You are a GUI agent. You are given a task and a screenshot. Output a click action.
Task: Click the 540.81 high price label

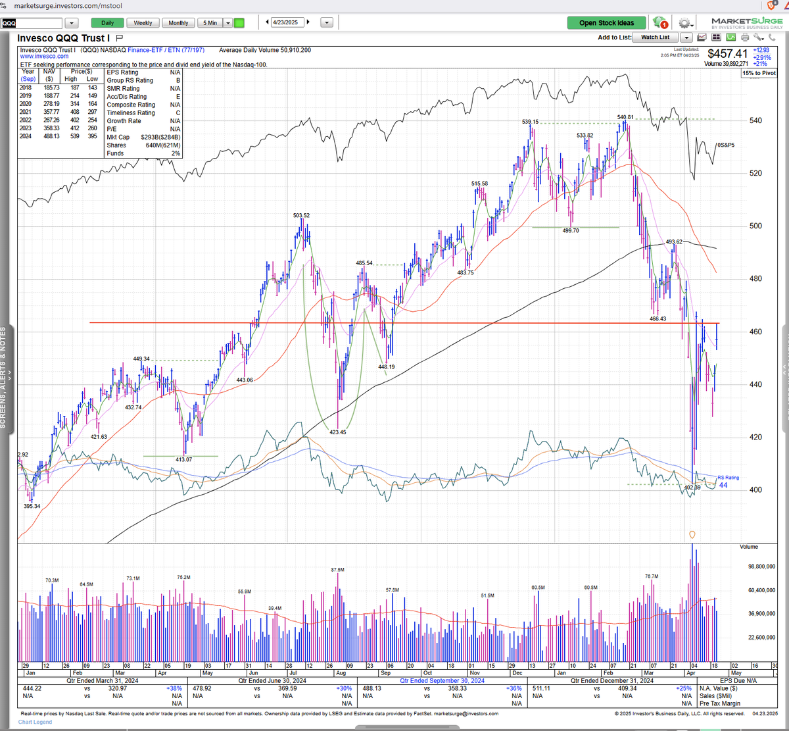coord(626,117)
